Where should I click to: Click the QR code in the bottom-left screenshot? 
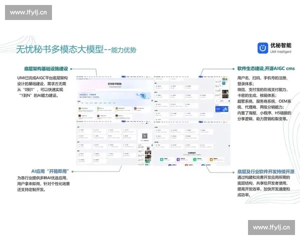(144, 136)
